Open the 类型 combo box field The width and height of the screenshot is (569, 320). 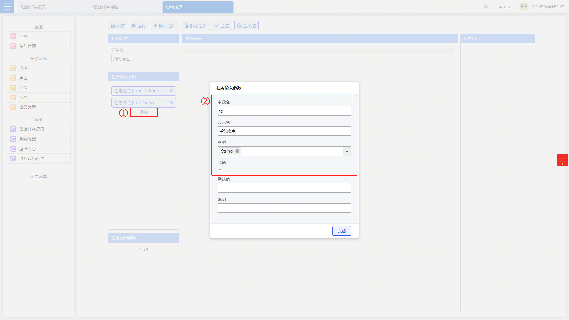pos(284,151)
